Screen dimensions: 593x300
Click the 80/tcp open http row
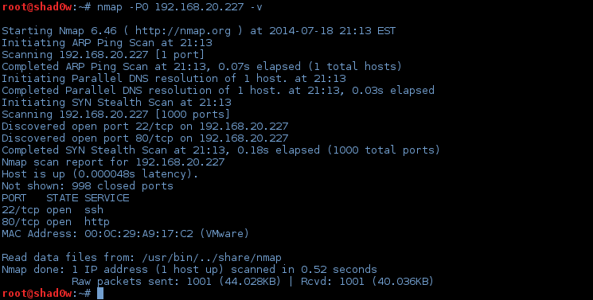[56, 222]
